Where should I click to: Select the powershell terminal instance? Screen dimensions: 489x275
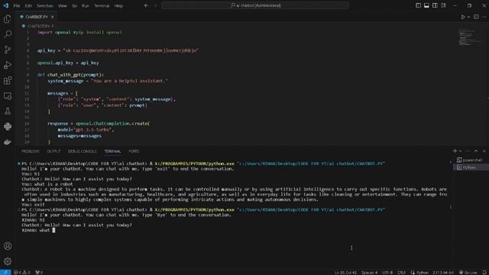coord(471,160)
